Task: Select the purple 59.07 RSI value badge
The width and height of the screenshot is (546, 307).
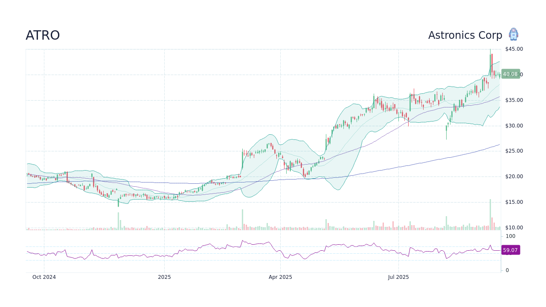Action: pos(510,250)
